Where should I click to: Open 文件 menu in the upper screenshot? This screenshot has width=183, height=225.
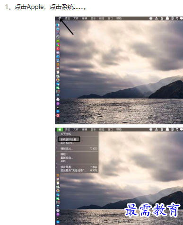76,18
